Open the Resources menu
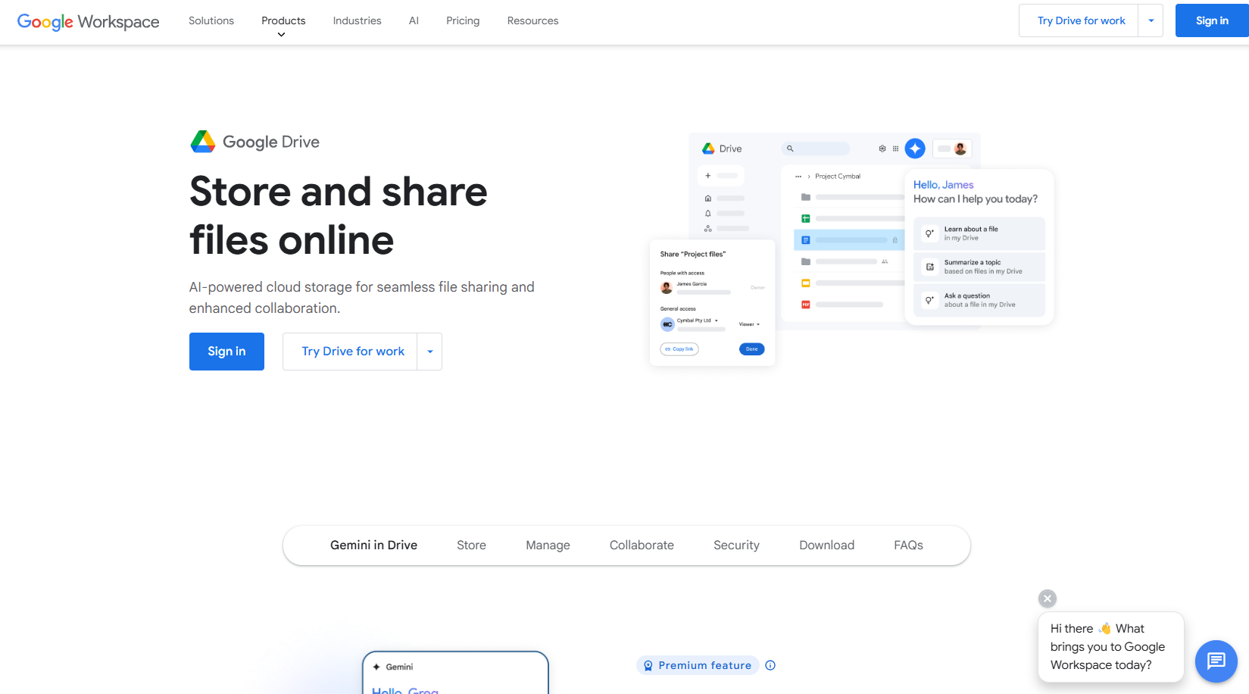This screenshot has width=1249, height=694. [x=532, y=20]
